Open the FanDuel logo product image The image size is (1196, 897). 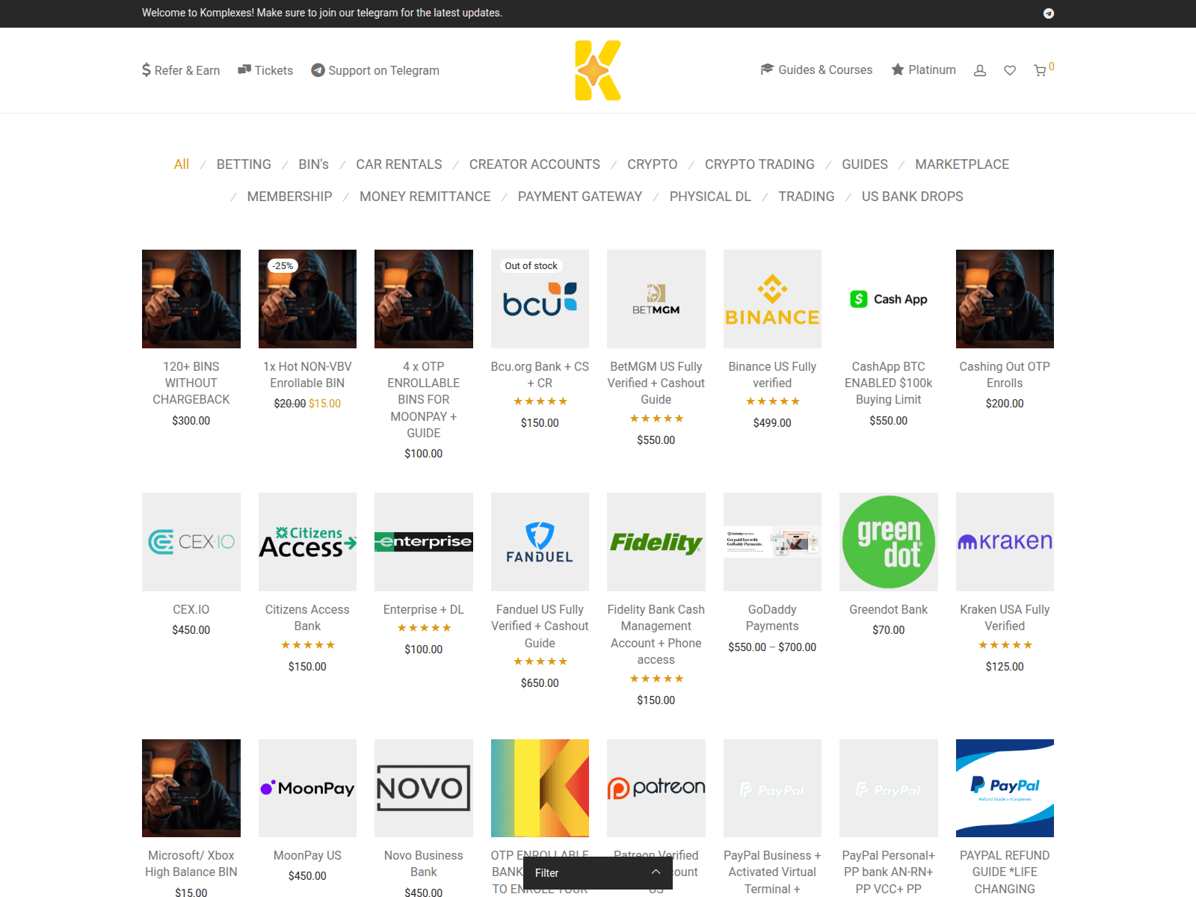coord(540,542)
